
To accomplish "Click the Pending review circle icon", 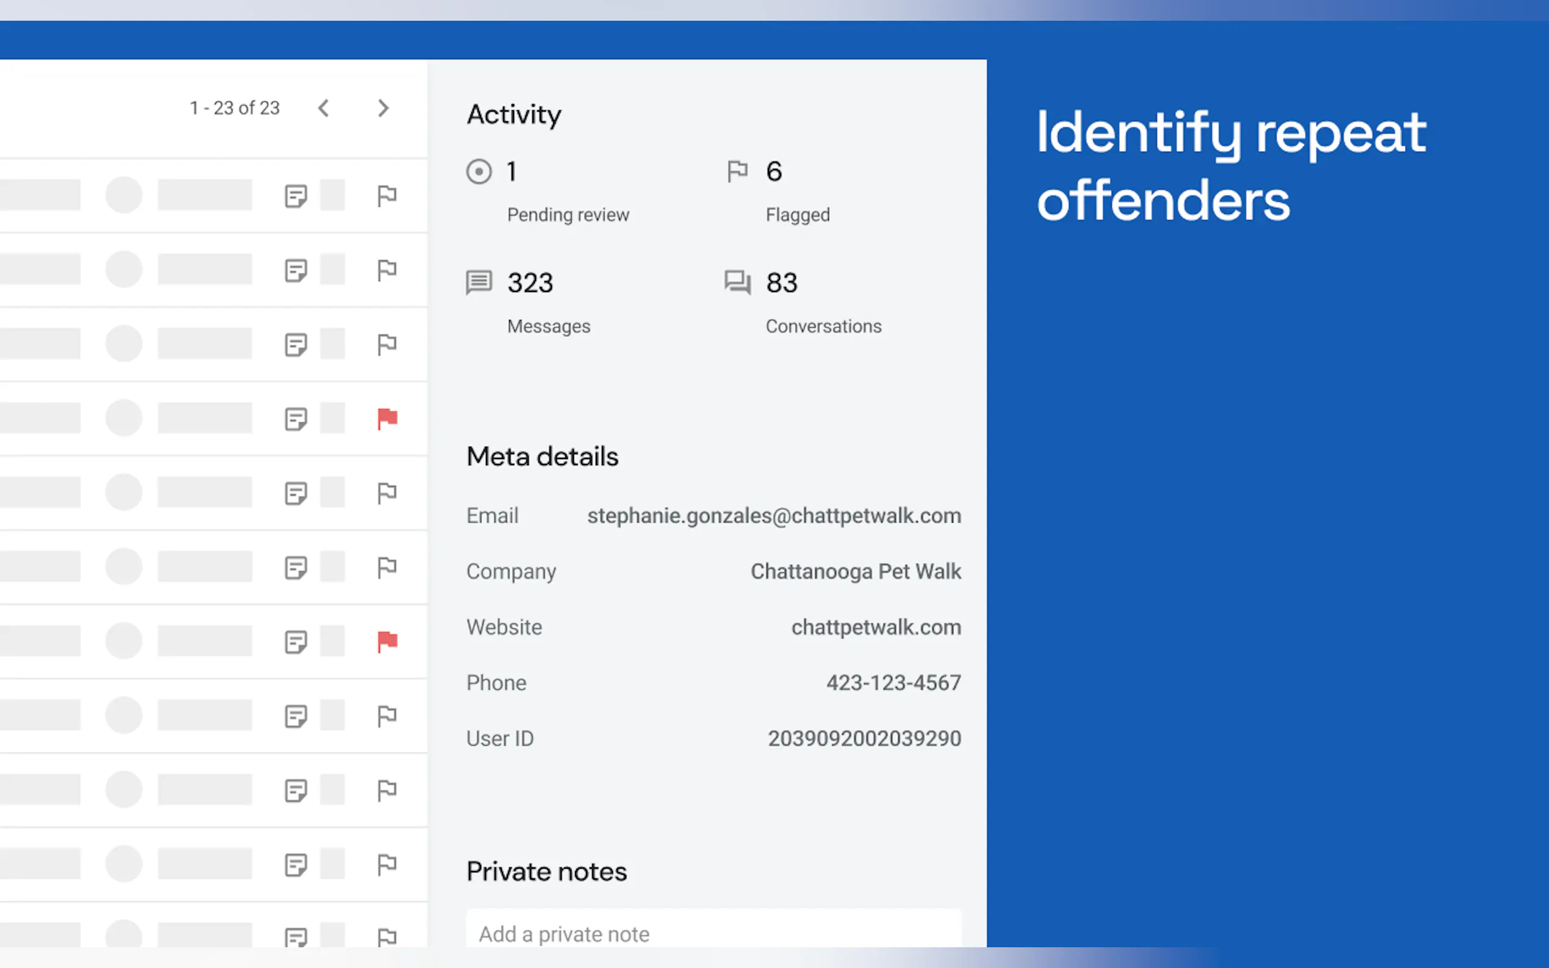I will (479, 171).
